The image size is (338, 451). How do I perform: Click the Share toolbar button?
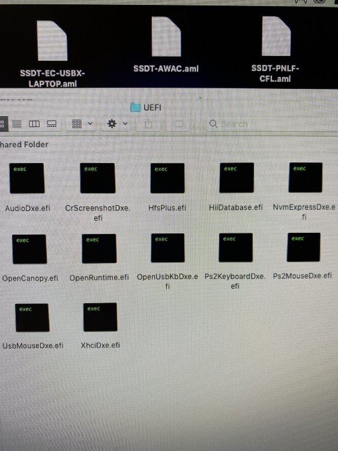[x=148, y=124]
